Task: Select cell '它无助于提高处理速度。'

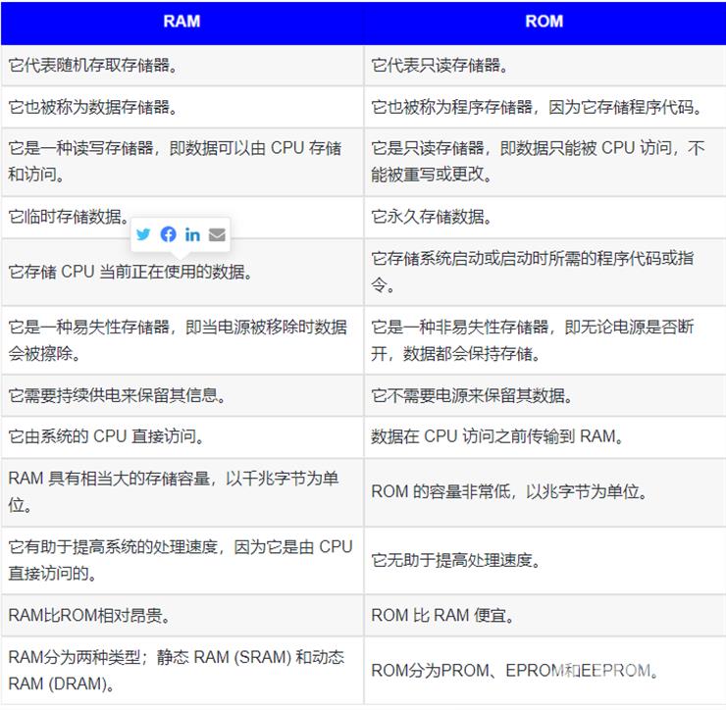Action: pos(544,561)
